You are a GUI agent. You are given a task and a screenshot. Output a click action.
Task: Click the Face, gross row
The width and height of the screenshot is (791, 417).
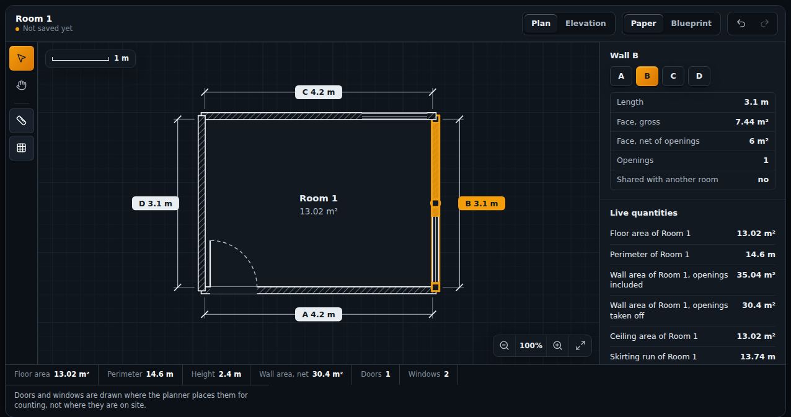pyautogui.click(x=692, y=122)
